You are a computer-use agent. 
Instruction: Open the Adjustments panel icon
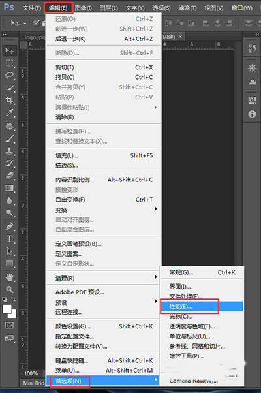tap(252, 68)
